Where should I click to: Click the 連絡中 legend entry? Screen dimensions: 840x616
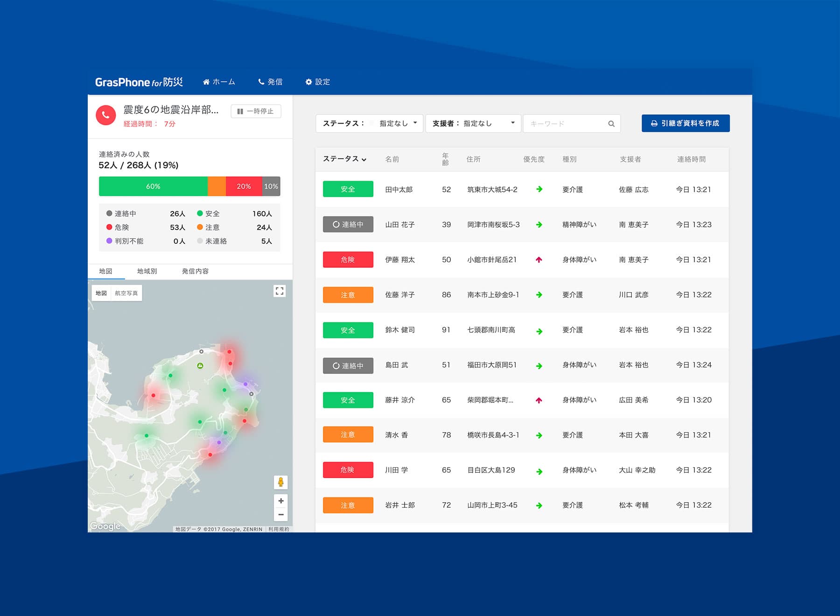[146, 214]
